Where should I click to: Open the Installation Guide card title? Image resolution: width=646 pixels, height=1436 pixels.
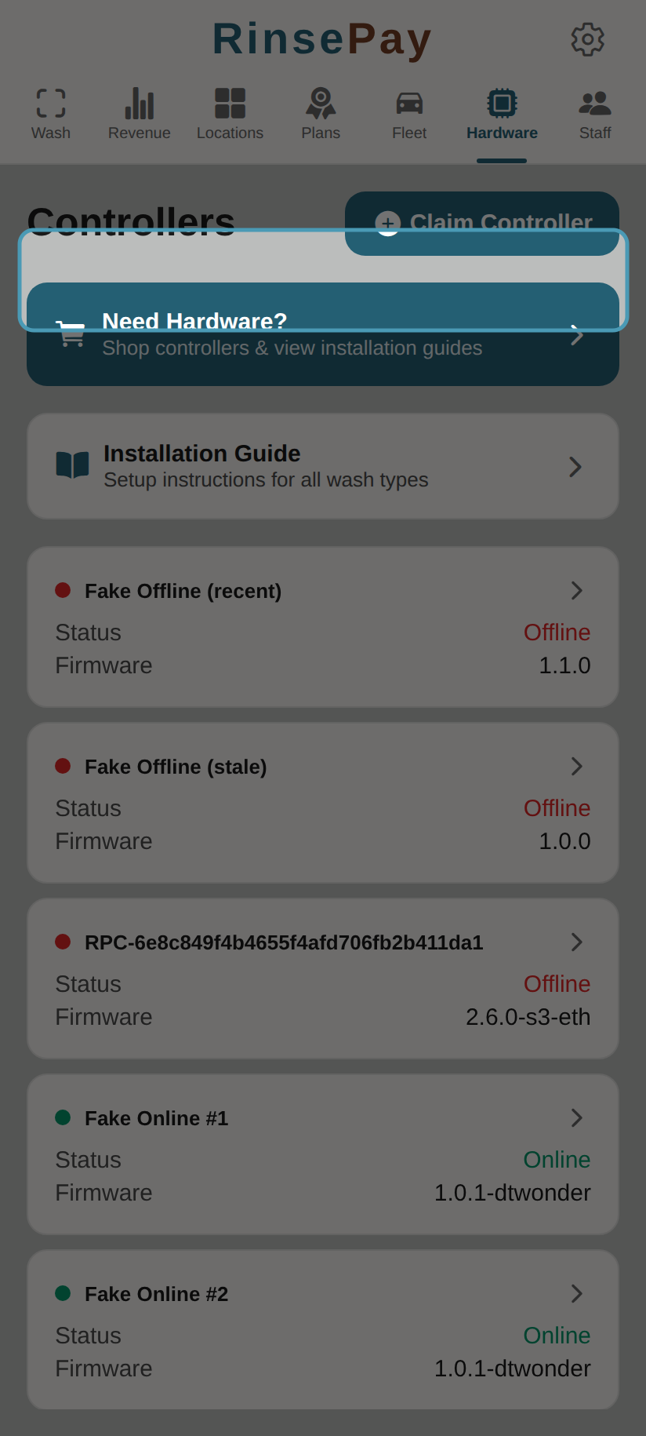pos(202,454)
